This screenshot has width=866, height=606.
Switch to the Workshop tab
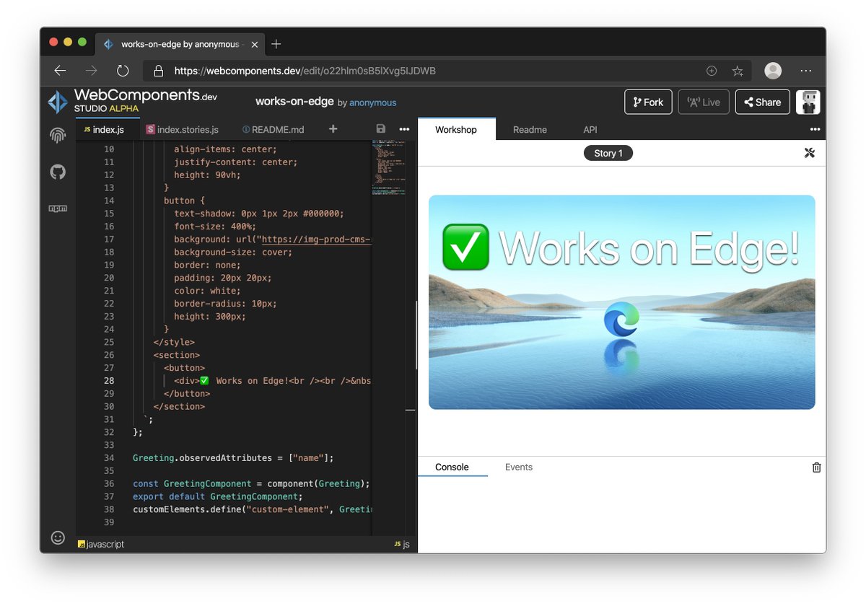coord(456,130)
